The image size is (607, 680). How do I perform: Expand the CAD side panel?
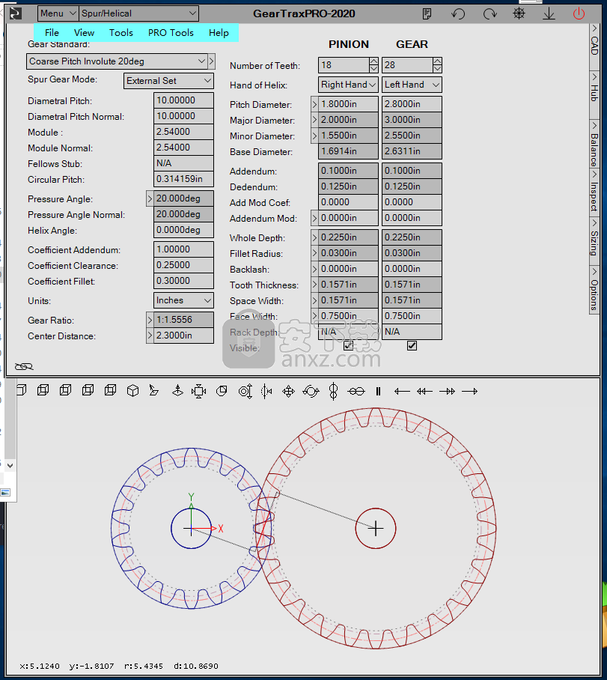coord(594,40)
